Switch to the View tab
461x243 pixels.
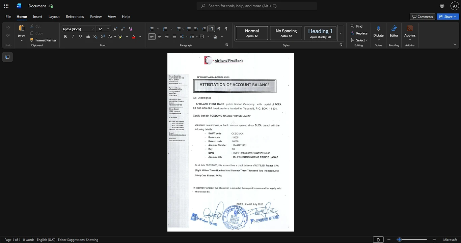[112, 17]
